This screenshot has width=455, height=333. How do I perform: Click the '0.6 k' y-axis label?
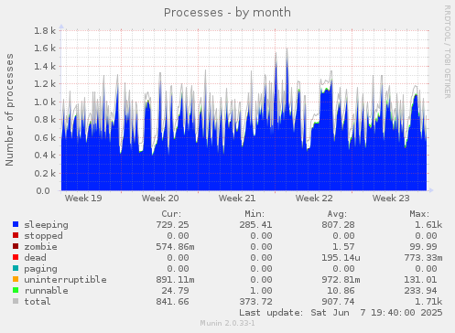click(45, 137)
